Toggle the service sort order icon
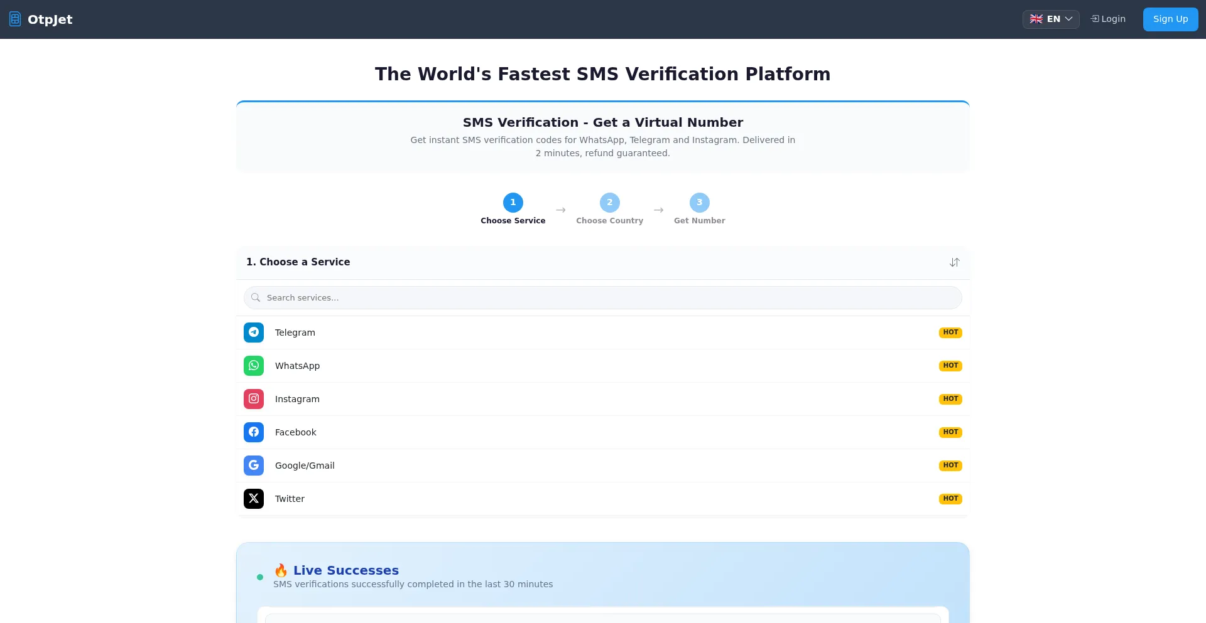This screenshot has width=1206, height=623. coord(955,262)
